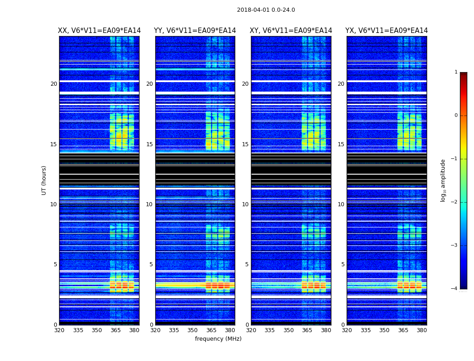Image resolution: width=474 pixels, height=361 pixels.
Task: Select the YY panel title text
Action: (195, 31)
